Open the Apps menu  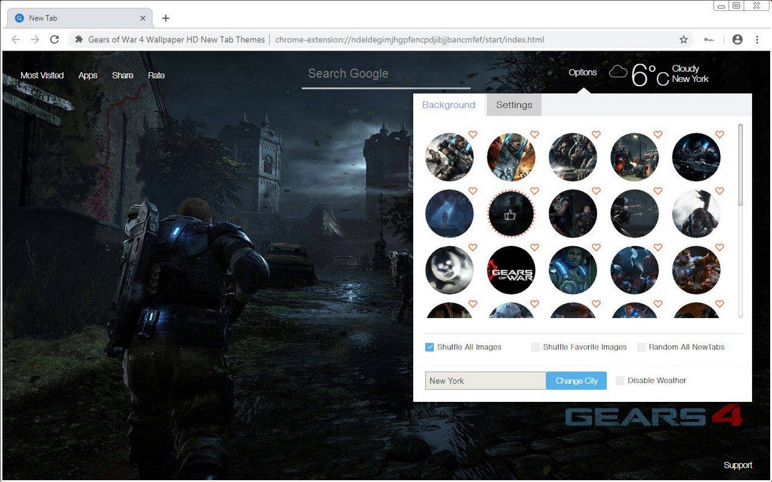(x=88, y=75)
